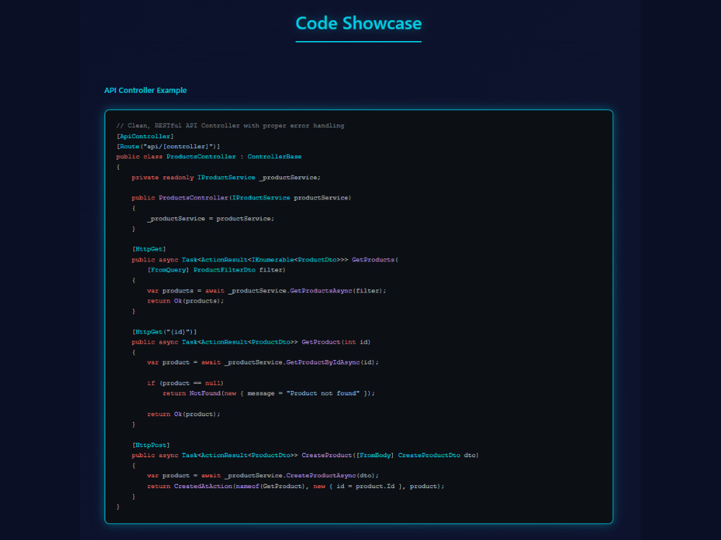The height and width of the screenshot is (540, 721).
Task: Click the [HttpGet("{id}")] attribute line
Action: tap(164, 332)
